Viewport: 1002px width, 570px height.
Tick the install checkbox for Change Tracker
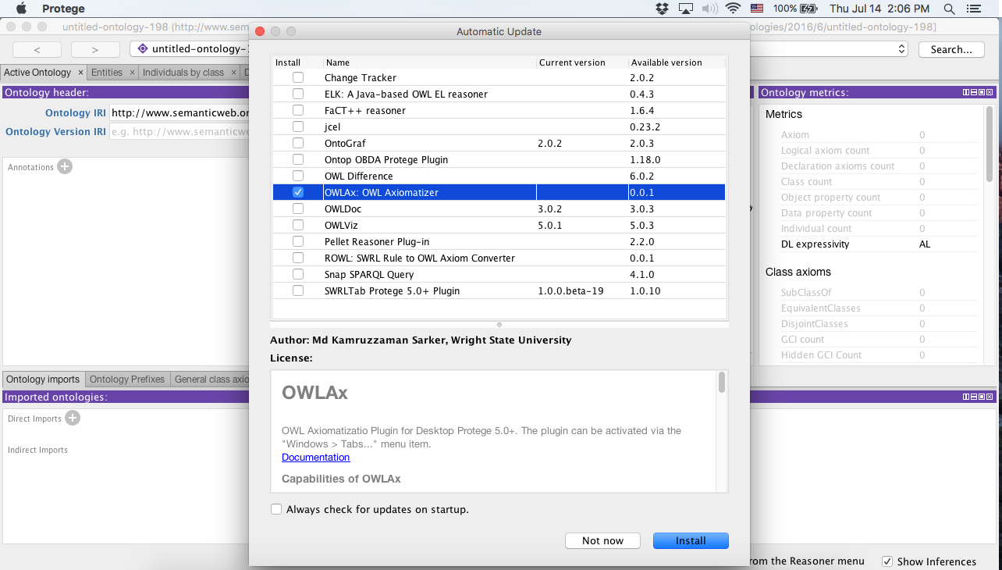298,78
